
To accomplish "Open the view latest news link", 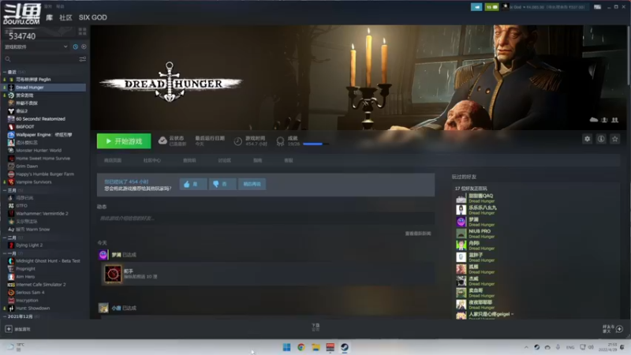I will coord(418,234).
